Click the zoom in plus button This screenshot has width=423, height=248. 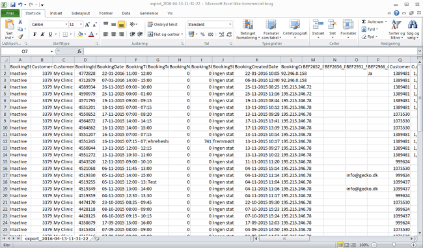coord(413,245)
